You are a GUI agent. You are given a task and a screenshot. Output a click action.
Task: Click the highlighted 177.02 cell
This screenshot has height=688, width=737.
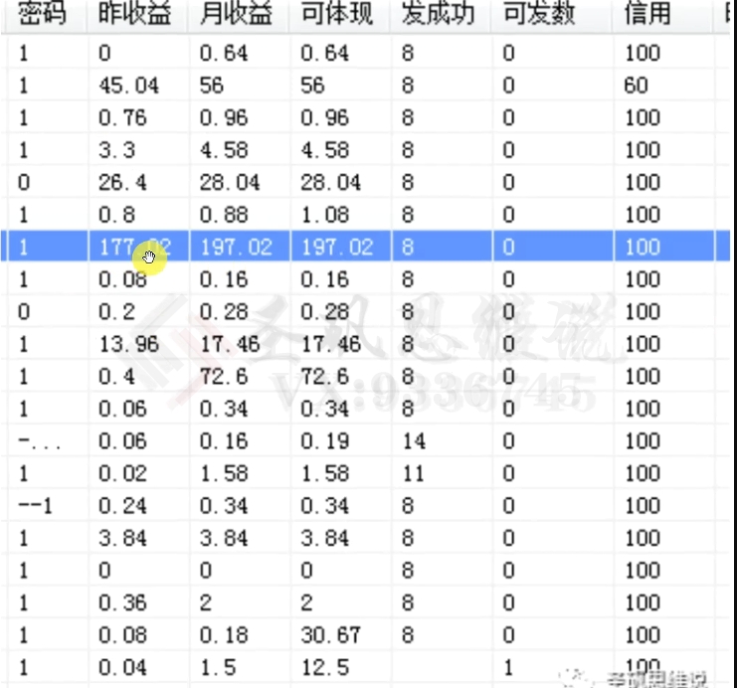pos(134,247)
